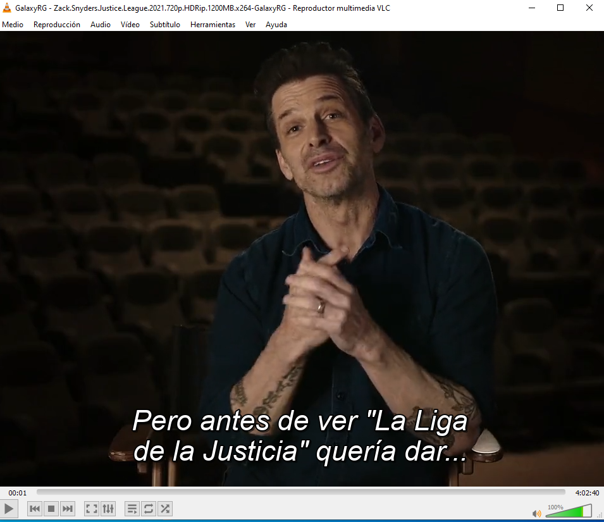
Task: Click the video playback area
Action: pyautogui.click(x=302, y=258)
